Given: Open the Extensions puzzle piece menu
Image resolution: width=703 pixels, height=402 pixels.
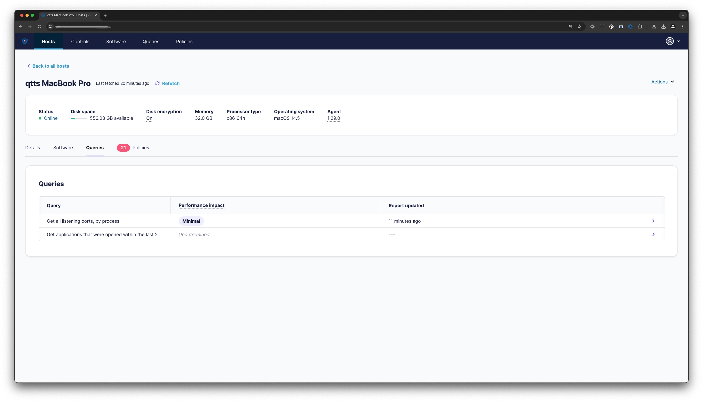Looking at the screenshot, I should coord(640,27).
